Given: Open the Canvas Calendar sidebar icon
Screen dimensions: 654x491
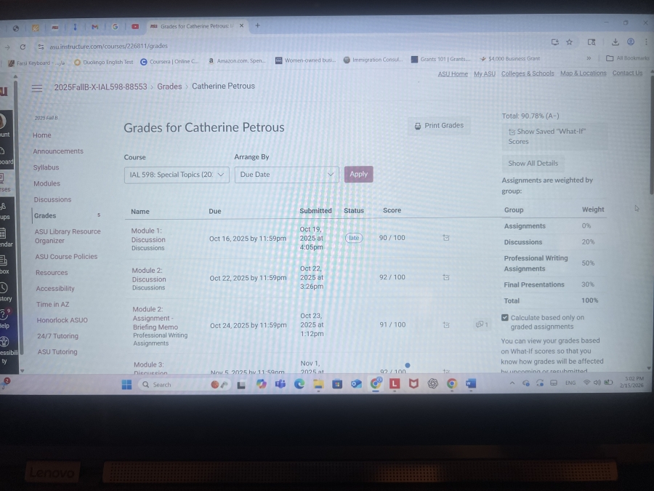Looking at the screenshot, I should click(3, 235).
